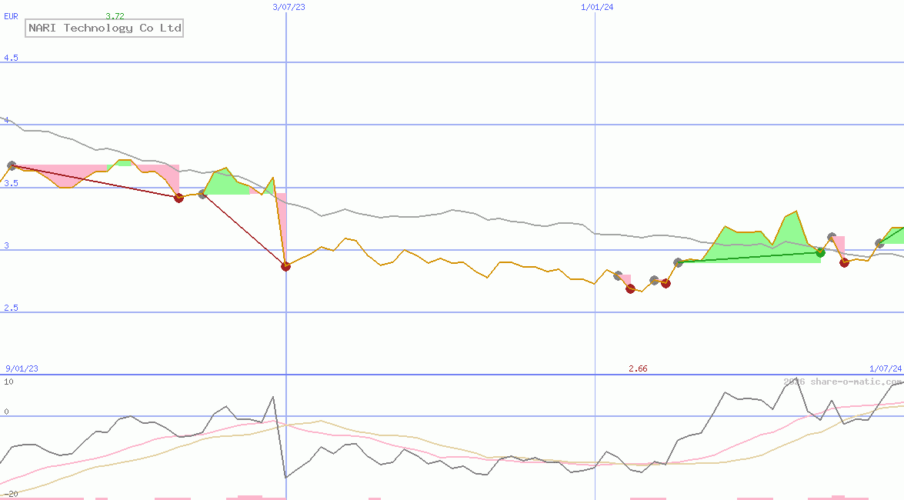The height and width of the screenshot is (500, 904).
Task: Click the NARI Technology Co Ltd title box
Action: click(104, 28)
